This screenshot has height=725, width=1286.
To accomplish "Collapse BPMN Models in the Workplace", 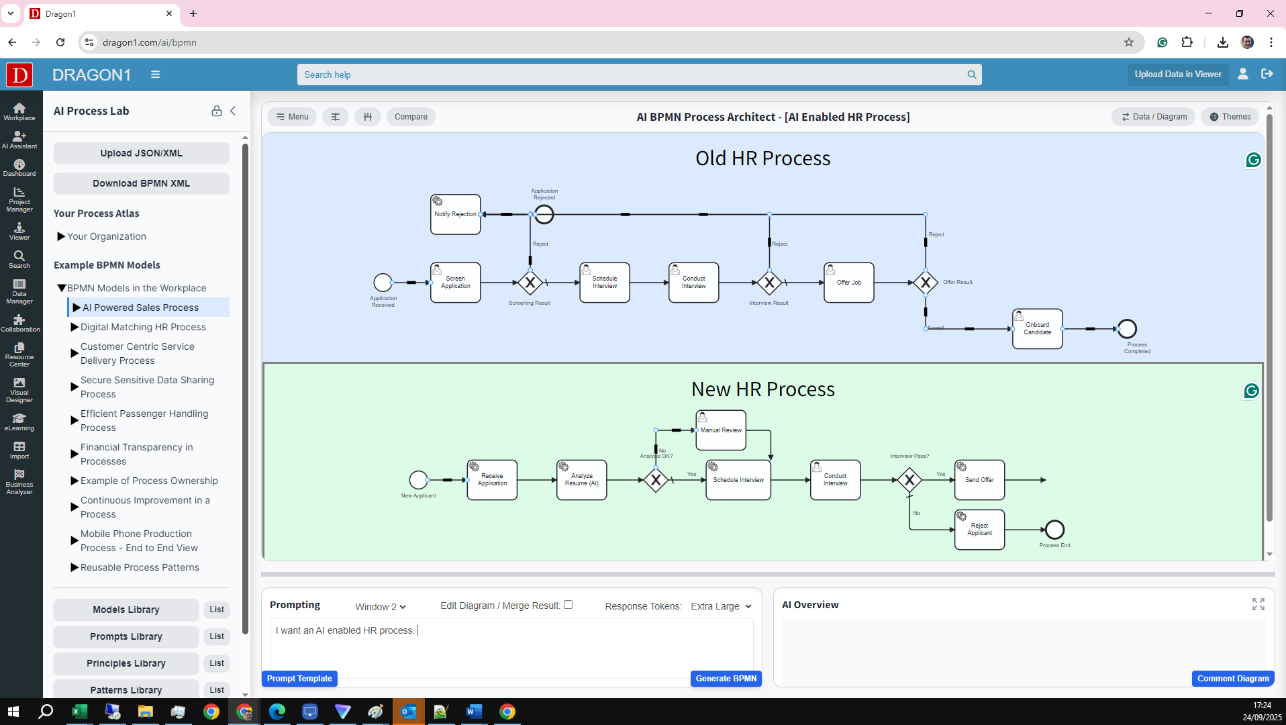I will tap(61, 288).
